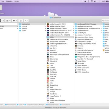
Task: Select the FaceTime app icon
Action: [x=48, y=76]
